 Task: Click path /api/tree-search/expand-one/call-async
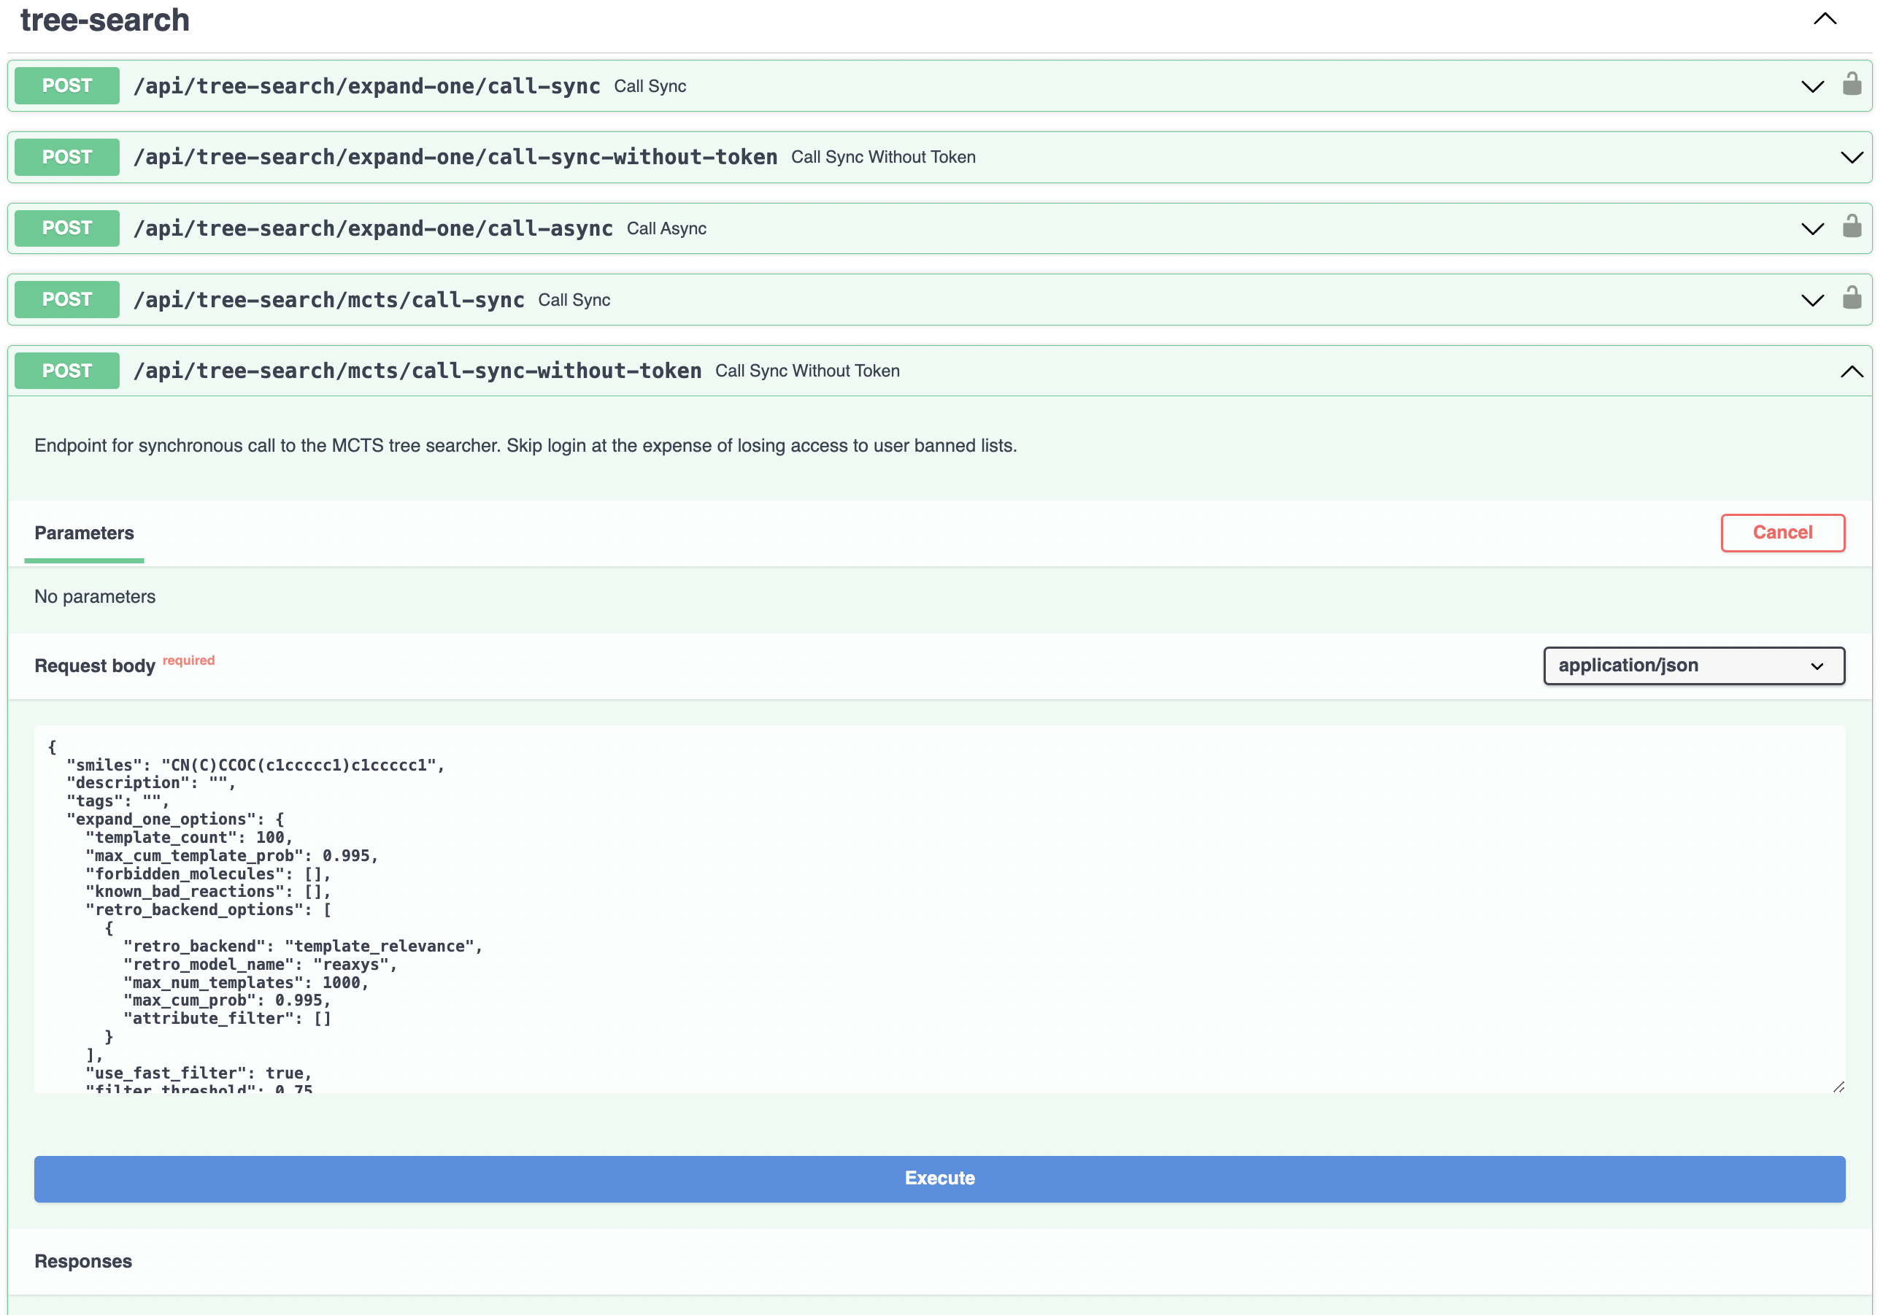click(x=373, y=228)
